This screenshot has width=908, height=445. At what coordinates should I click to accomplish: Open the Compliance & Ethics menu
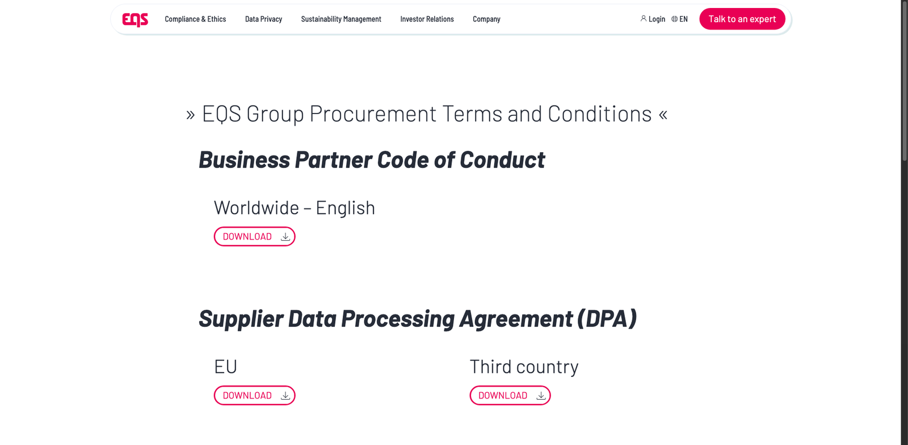pos(195,19)
